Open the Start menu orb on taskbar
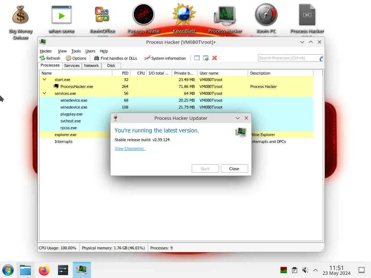 click(8, 270)
